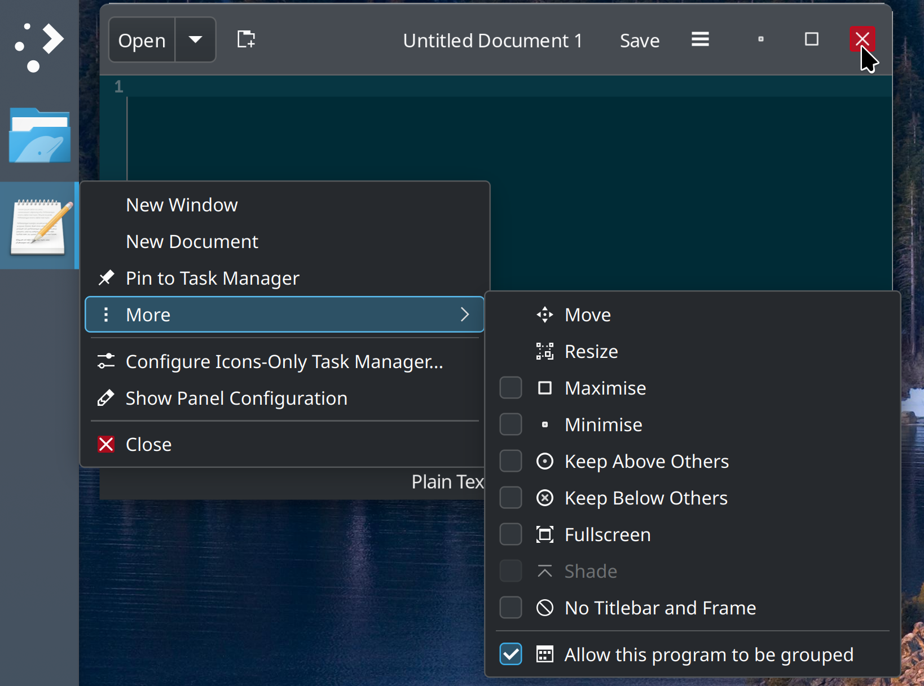Open the KDE application launcher icon
Image resolution: width=924 pixels, height=686 pixels.
(39, 47)
